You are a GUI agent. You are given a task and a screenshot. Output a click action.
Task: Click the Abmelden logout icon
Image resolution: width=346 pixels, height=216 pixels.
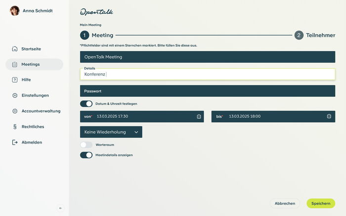click(x=15, y=143)
